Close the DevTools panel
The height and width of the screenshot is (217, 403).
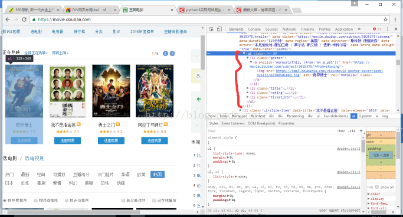tap(396, 29)
